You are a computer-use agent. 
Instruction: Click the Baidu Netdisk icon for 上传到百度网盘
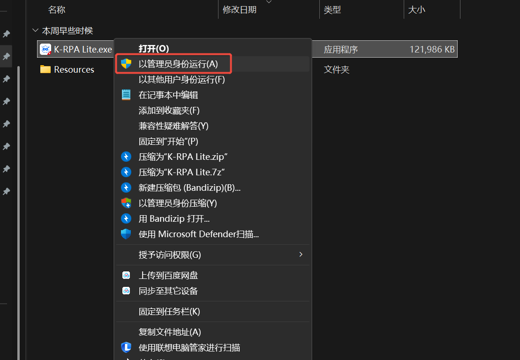(x=126, y=275)
